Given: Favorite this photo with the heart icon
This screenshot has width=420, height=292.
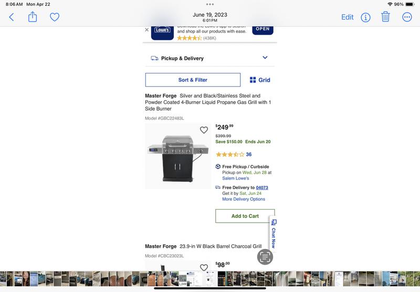Looking at the screenshot, I should 55,17.
